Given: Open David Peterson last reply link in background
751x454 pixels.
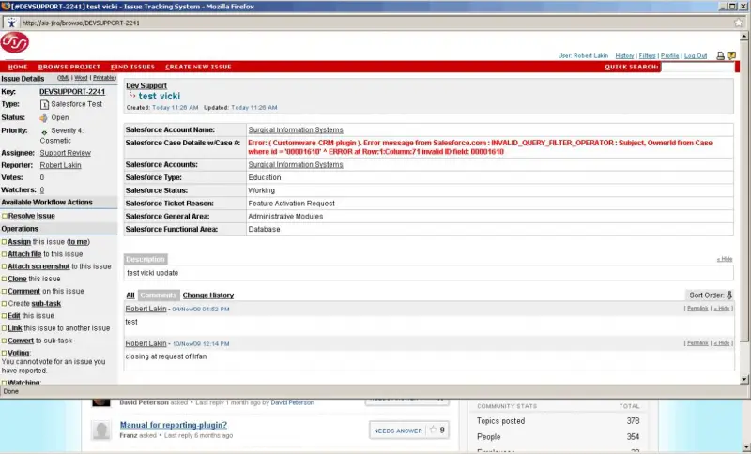Looking at the screenshot, I should pyautogui.click(x=293, y=402).
